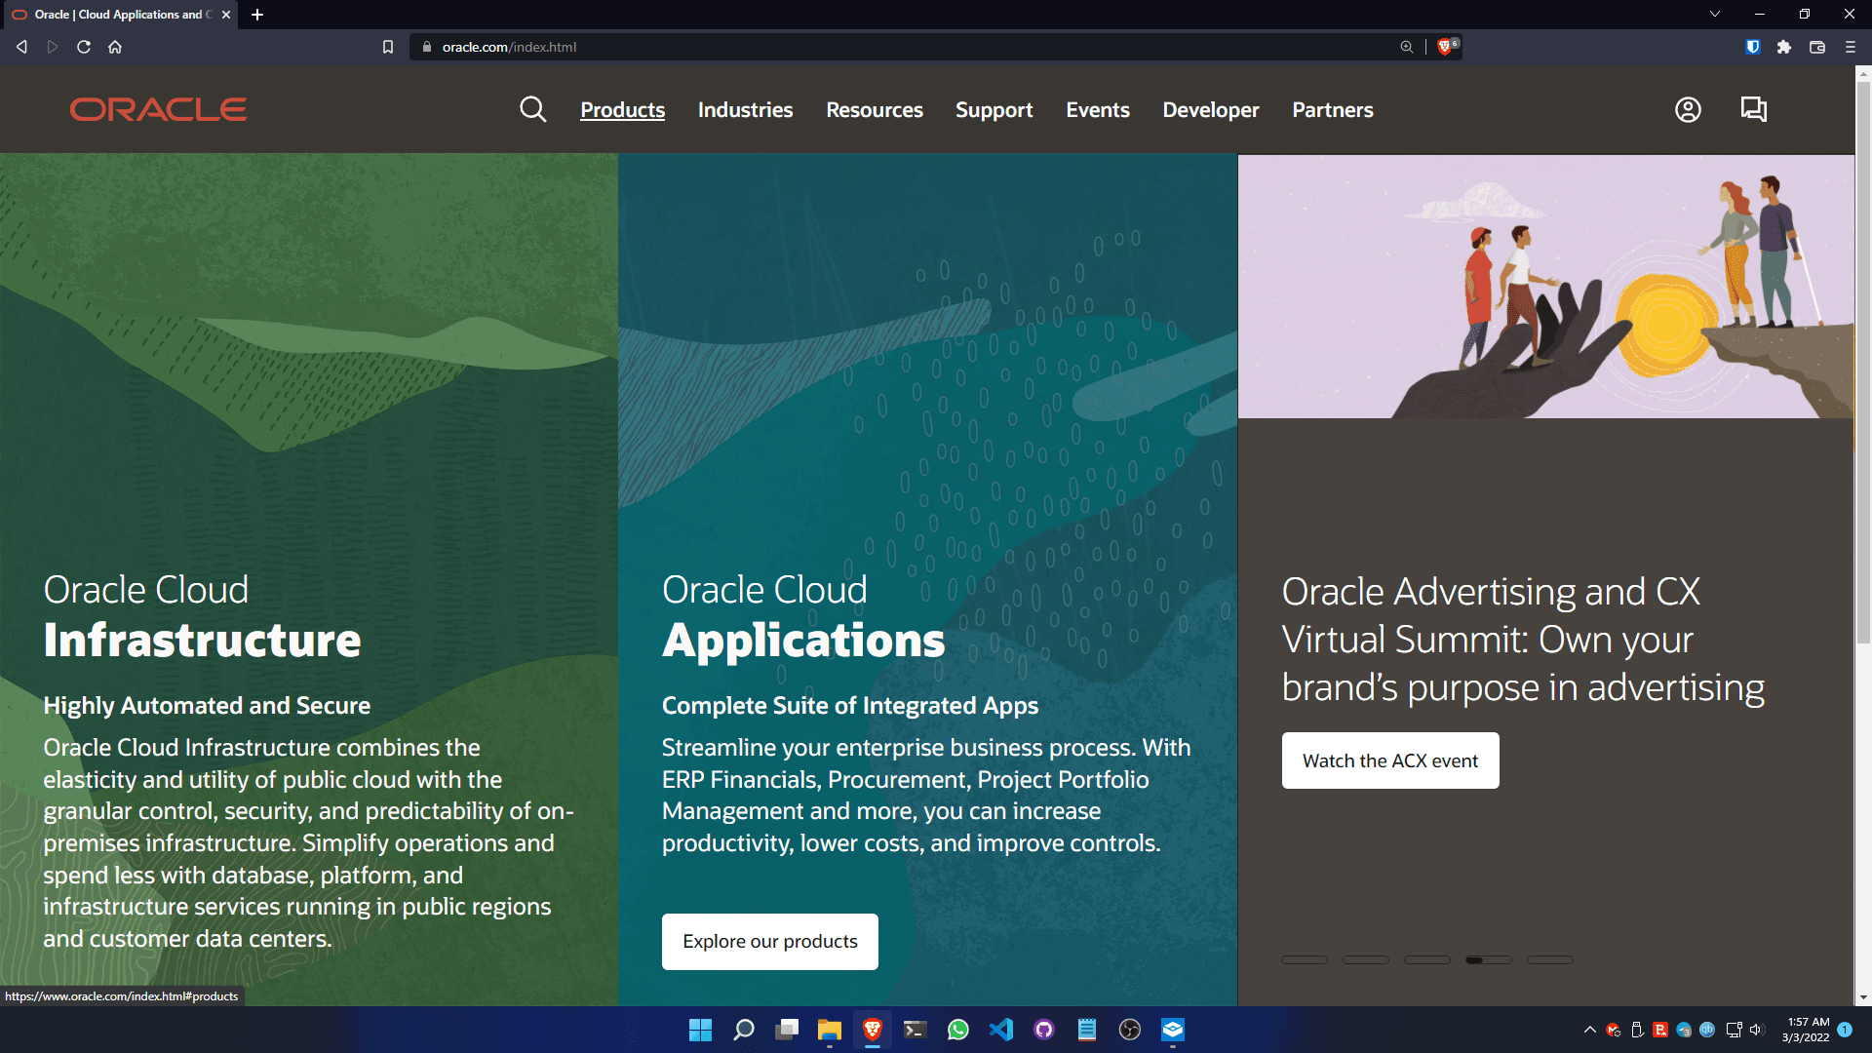This screenshot has width=1872, height=1053.
Task: Click the scrollbar down arrow
Action: click(1863, 997)
